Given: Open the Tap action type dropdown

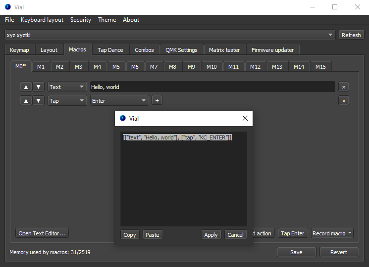Looking at the screenshot, I should (67, 101).
